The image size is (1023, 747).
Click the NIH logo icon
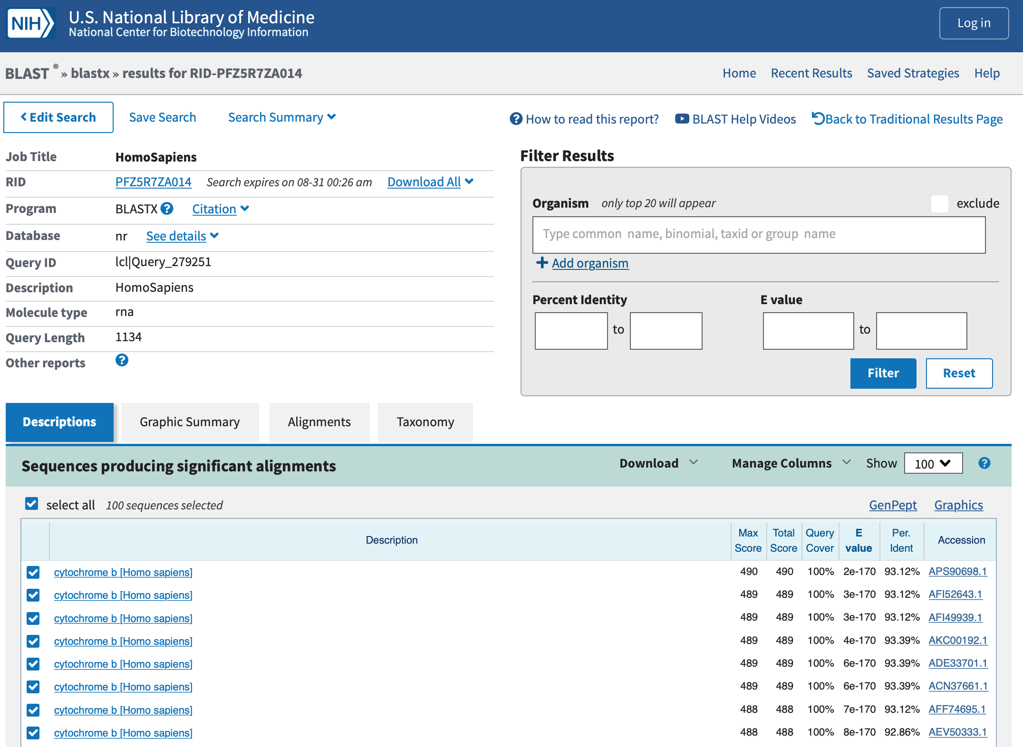click(x=31, y=23)
